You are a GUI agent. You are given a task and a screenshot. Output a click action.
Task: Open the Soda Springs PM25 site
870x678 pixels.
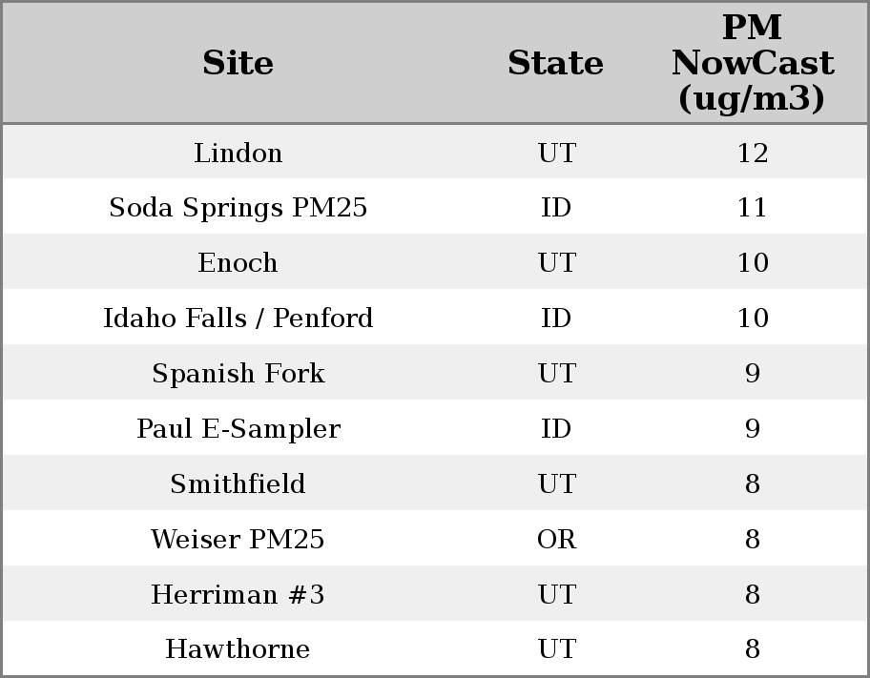[238, 208]
